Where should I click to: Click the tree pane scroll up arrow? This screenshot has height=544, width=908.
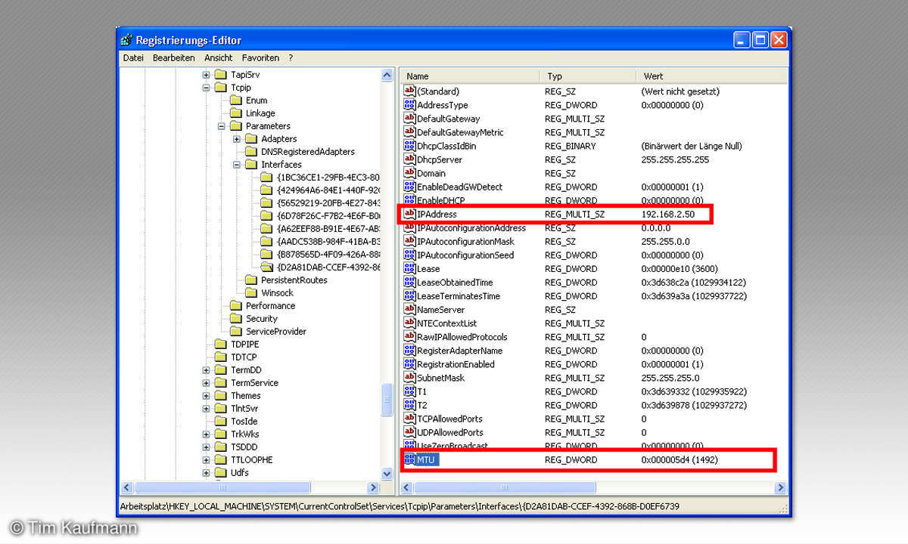387,76
